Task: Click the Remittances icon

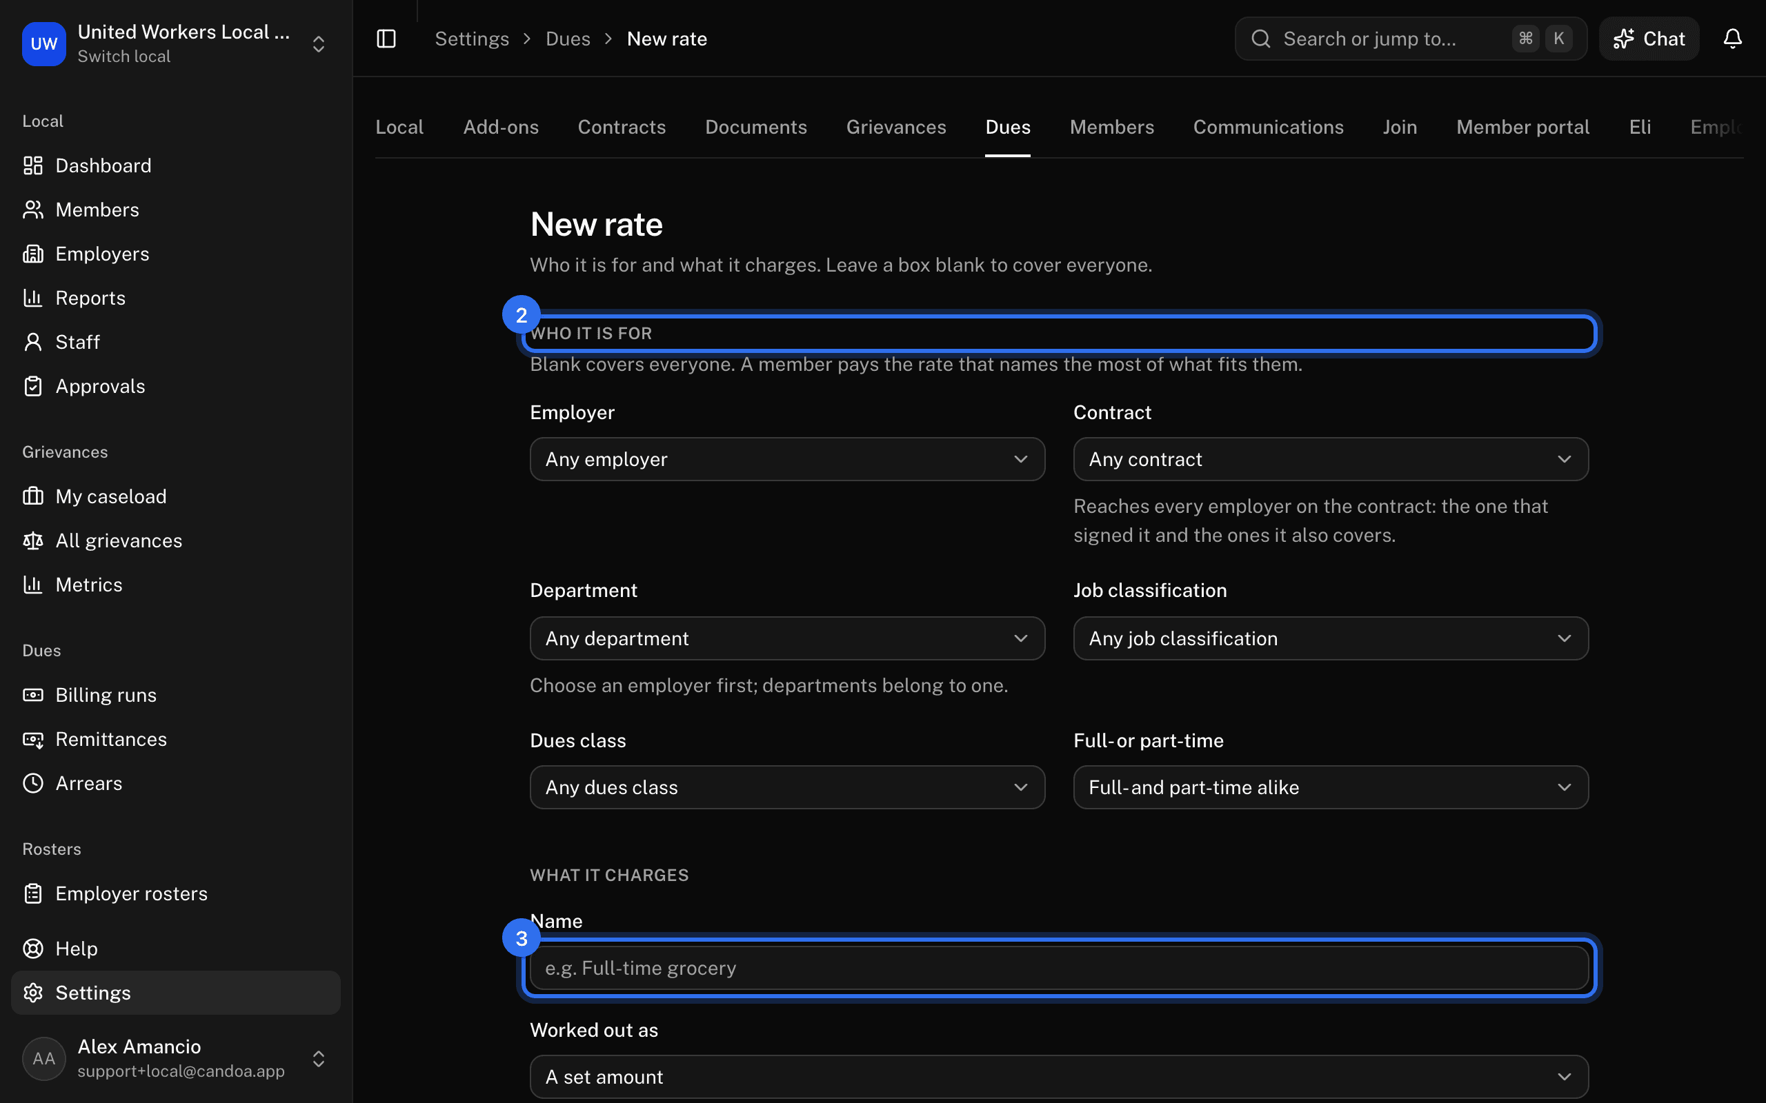Action: click(33, 739)
